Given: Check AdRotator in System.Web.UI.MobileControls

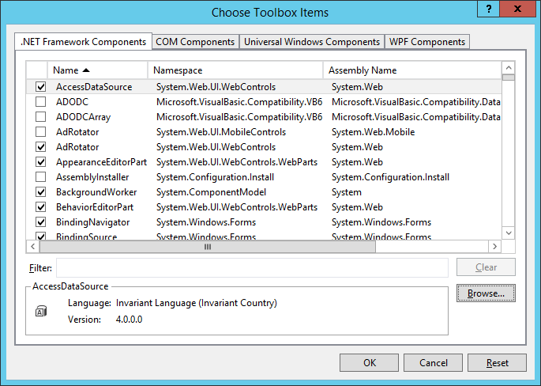Looking at the screenshot, I should click(x=41, y=131).
